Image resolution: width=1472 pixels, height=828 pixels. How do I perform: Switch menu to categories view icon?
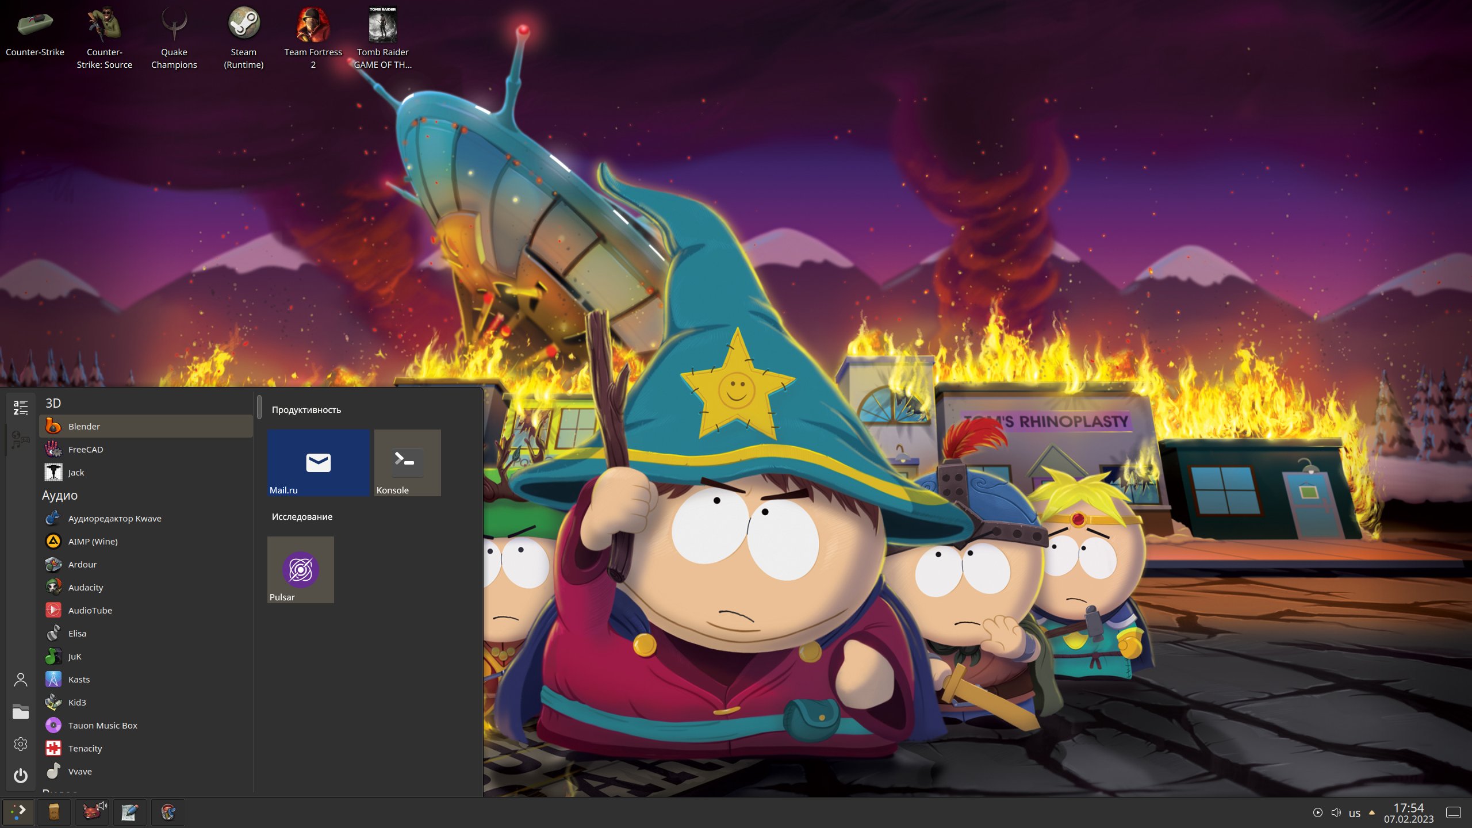[21, 440]
